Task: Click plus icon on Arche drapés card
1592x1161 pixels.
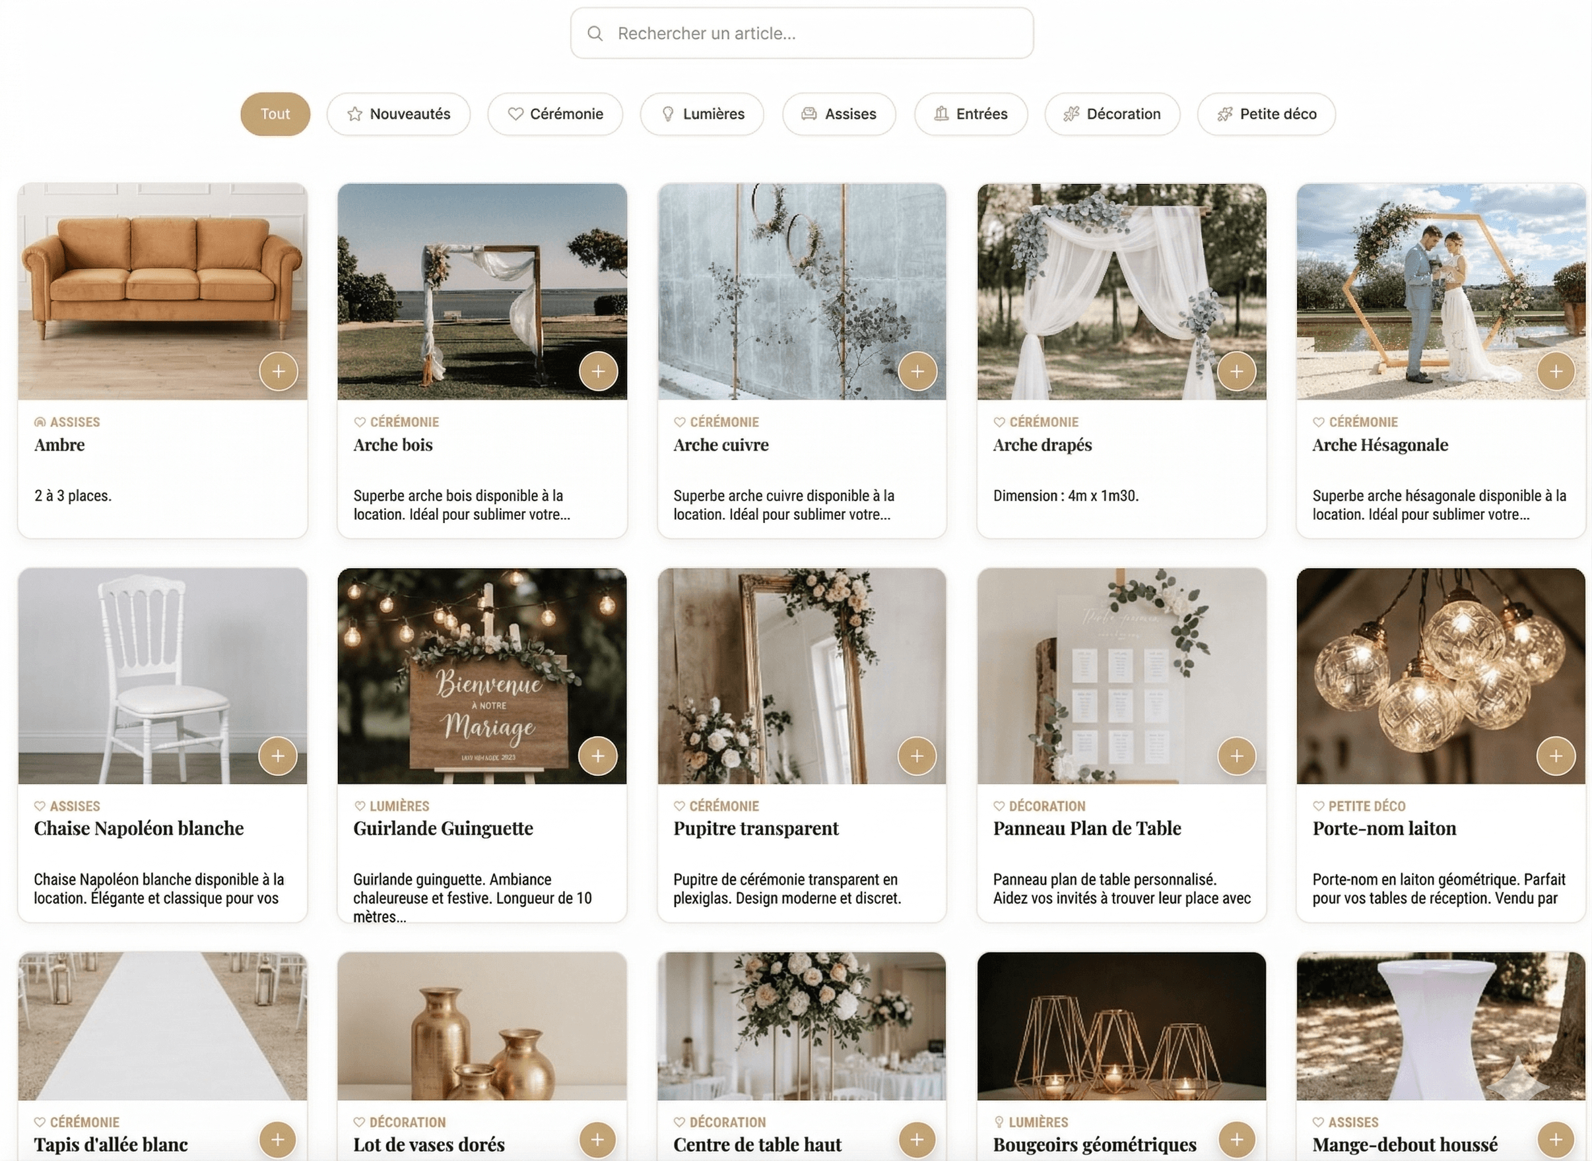Action: tap(1237, 371)
